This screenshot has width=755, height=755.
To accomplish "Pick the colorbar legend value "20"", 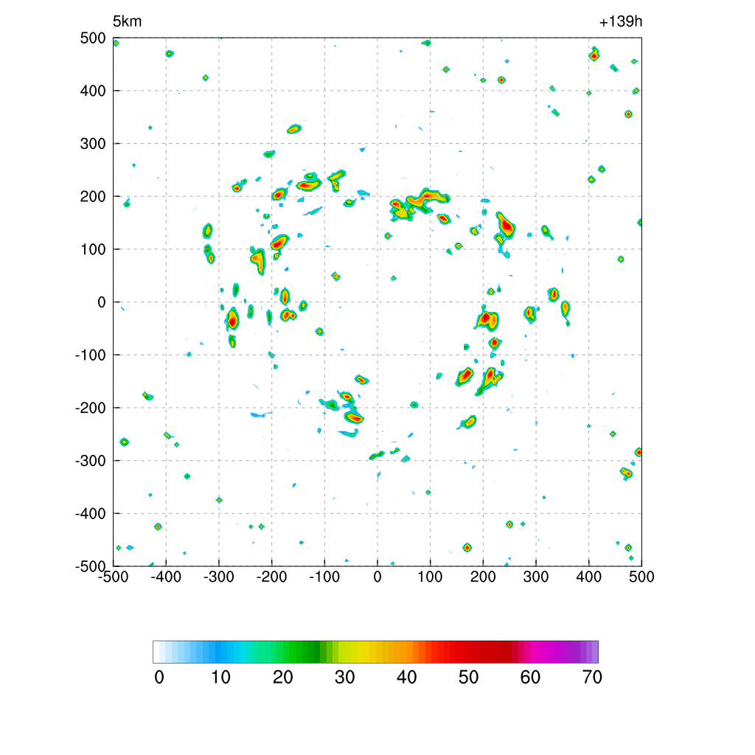I will [283, 678].
